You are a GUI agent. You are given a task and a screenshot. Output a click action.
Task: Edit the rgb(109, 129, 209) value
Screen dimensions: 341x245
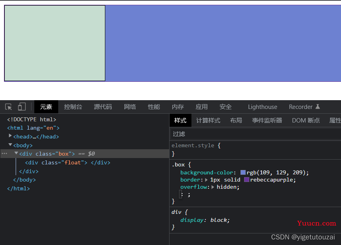[x=276, y=172]
